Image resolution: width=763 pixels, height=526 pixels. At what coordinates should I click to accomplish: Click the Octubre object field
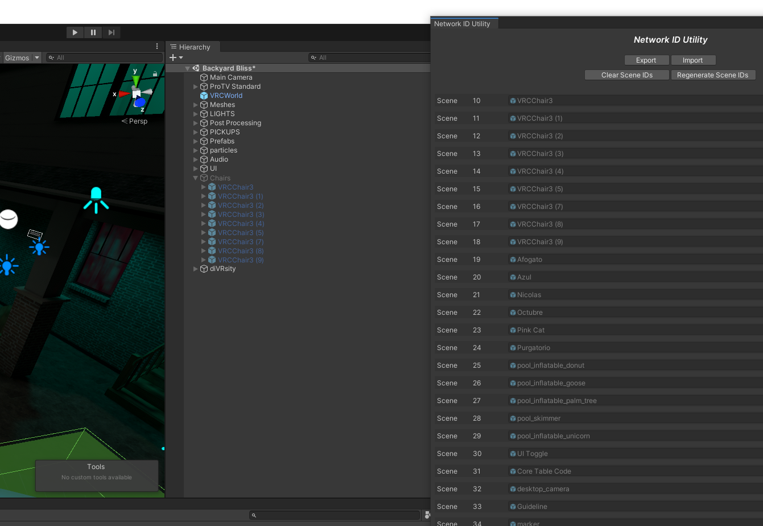coord(636,313)
